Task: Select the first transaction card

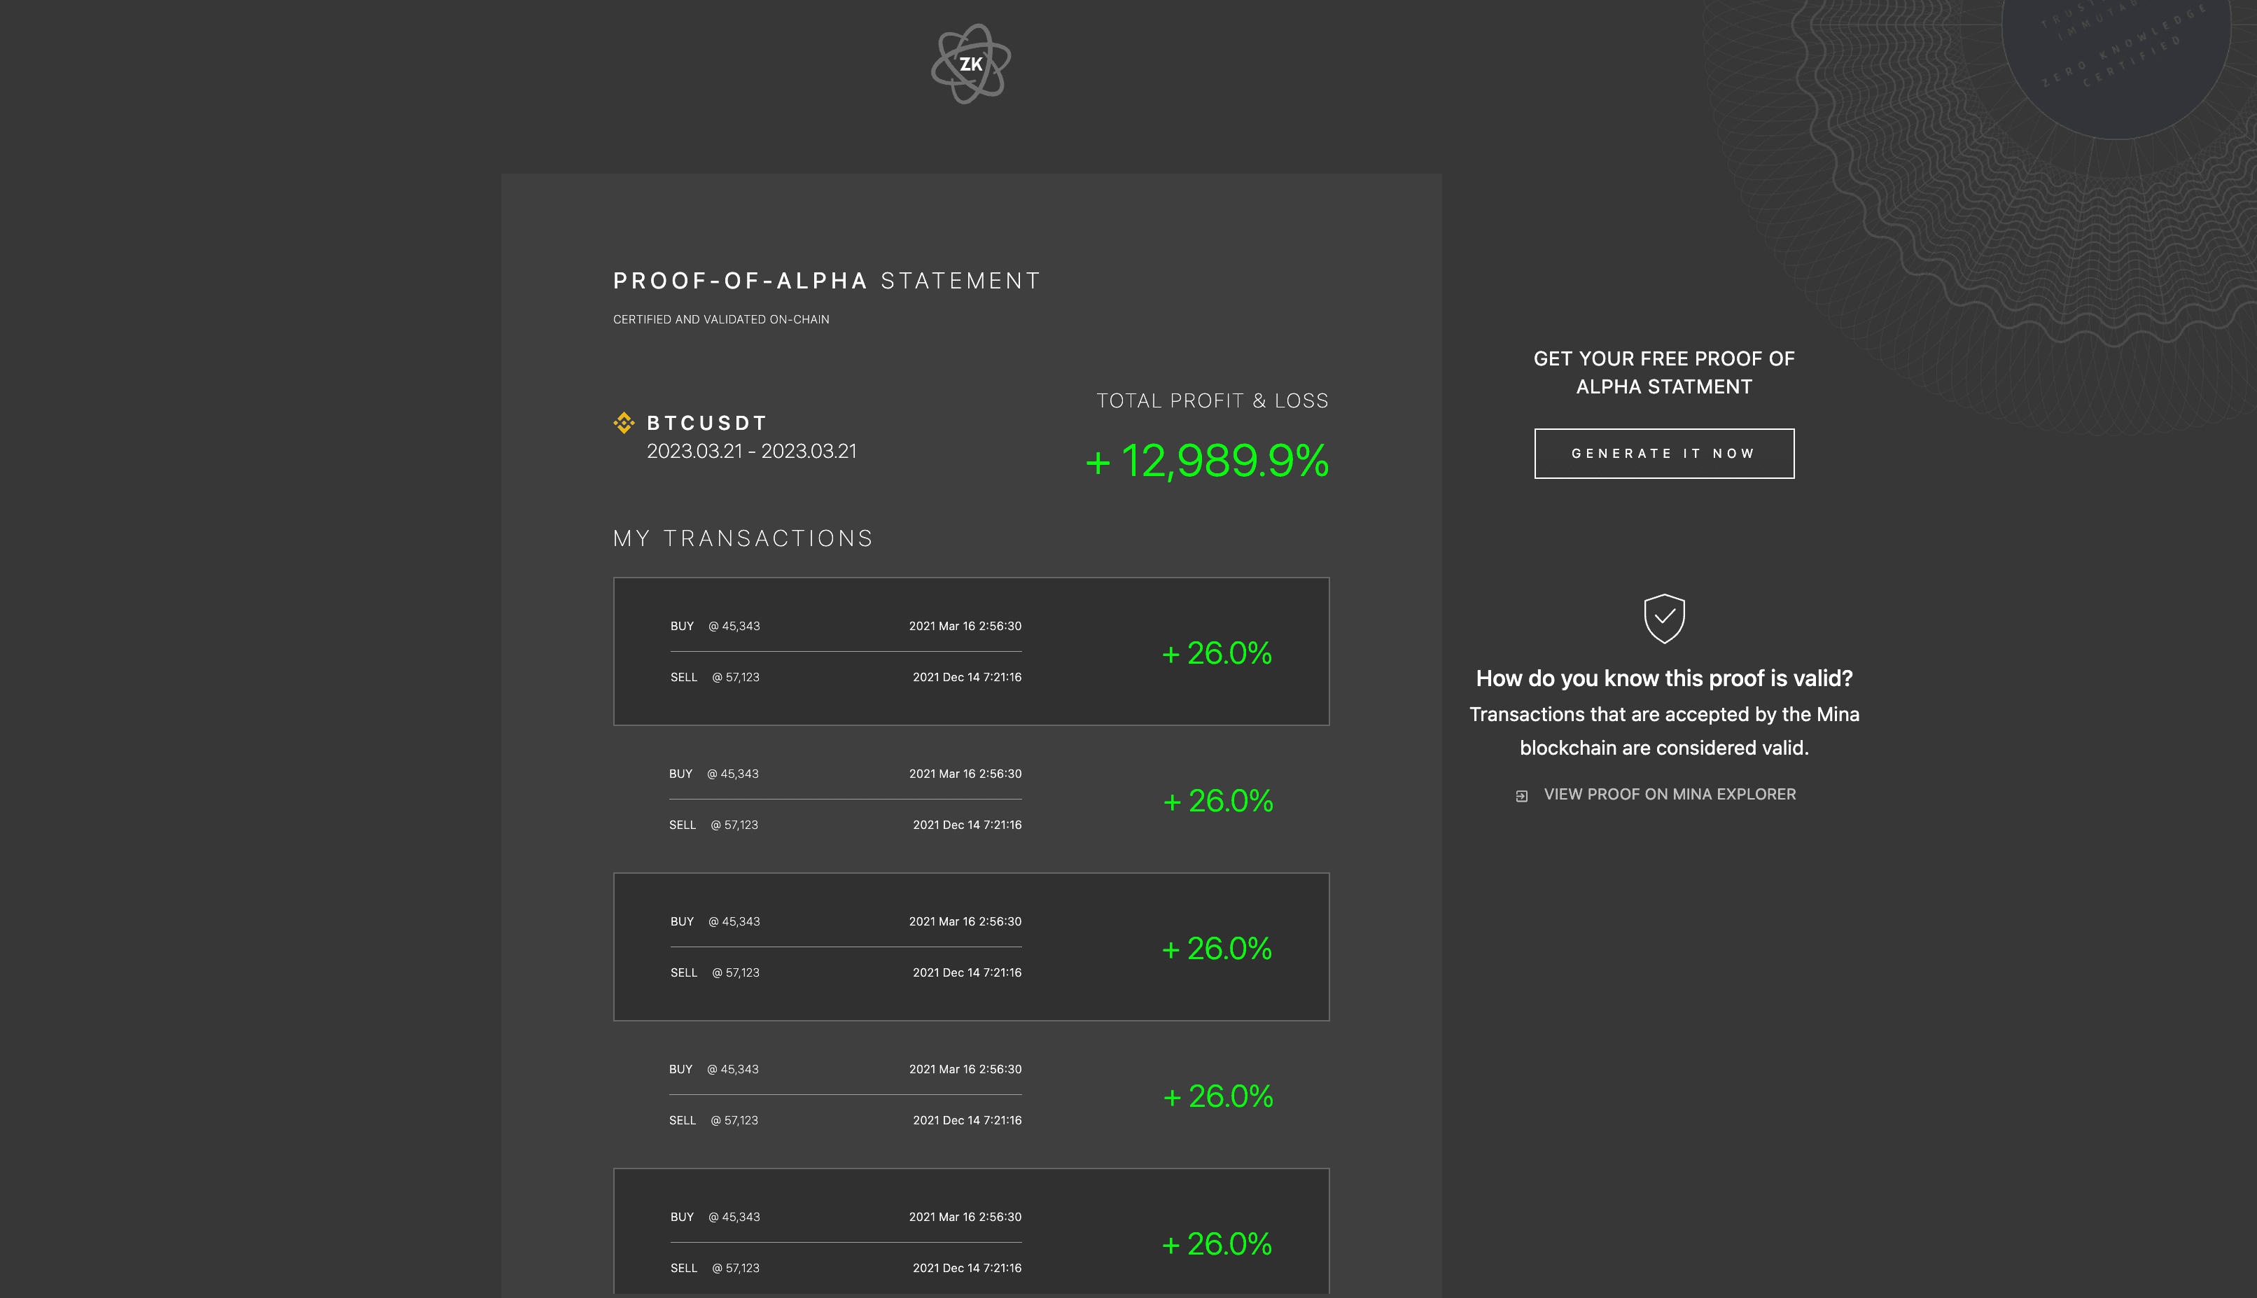Action: (x=971, y=652)
